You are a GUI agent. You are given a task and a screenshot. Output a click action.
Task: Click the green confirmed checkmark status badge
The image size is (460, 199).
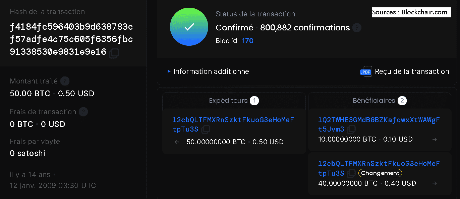click(189, 27)
